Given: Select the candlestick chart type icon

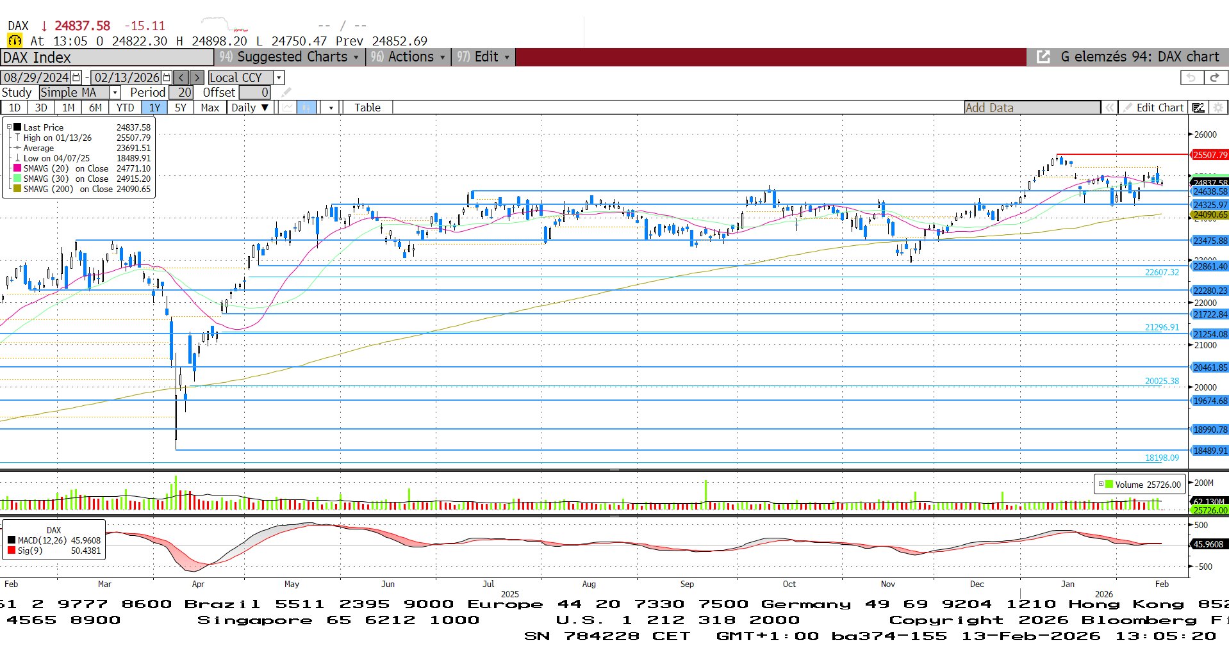Looking at the screenshot, I should click(x=306, y=108).
